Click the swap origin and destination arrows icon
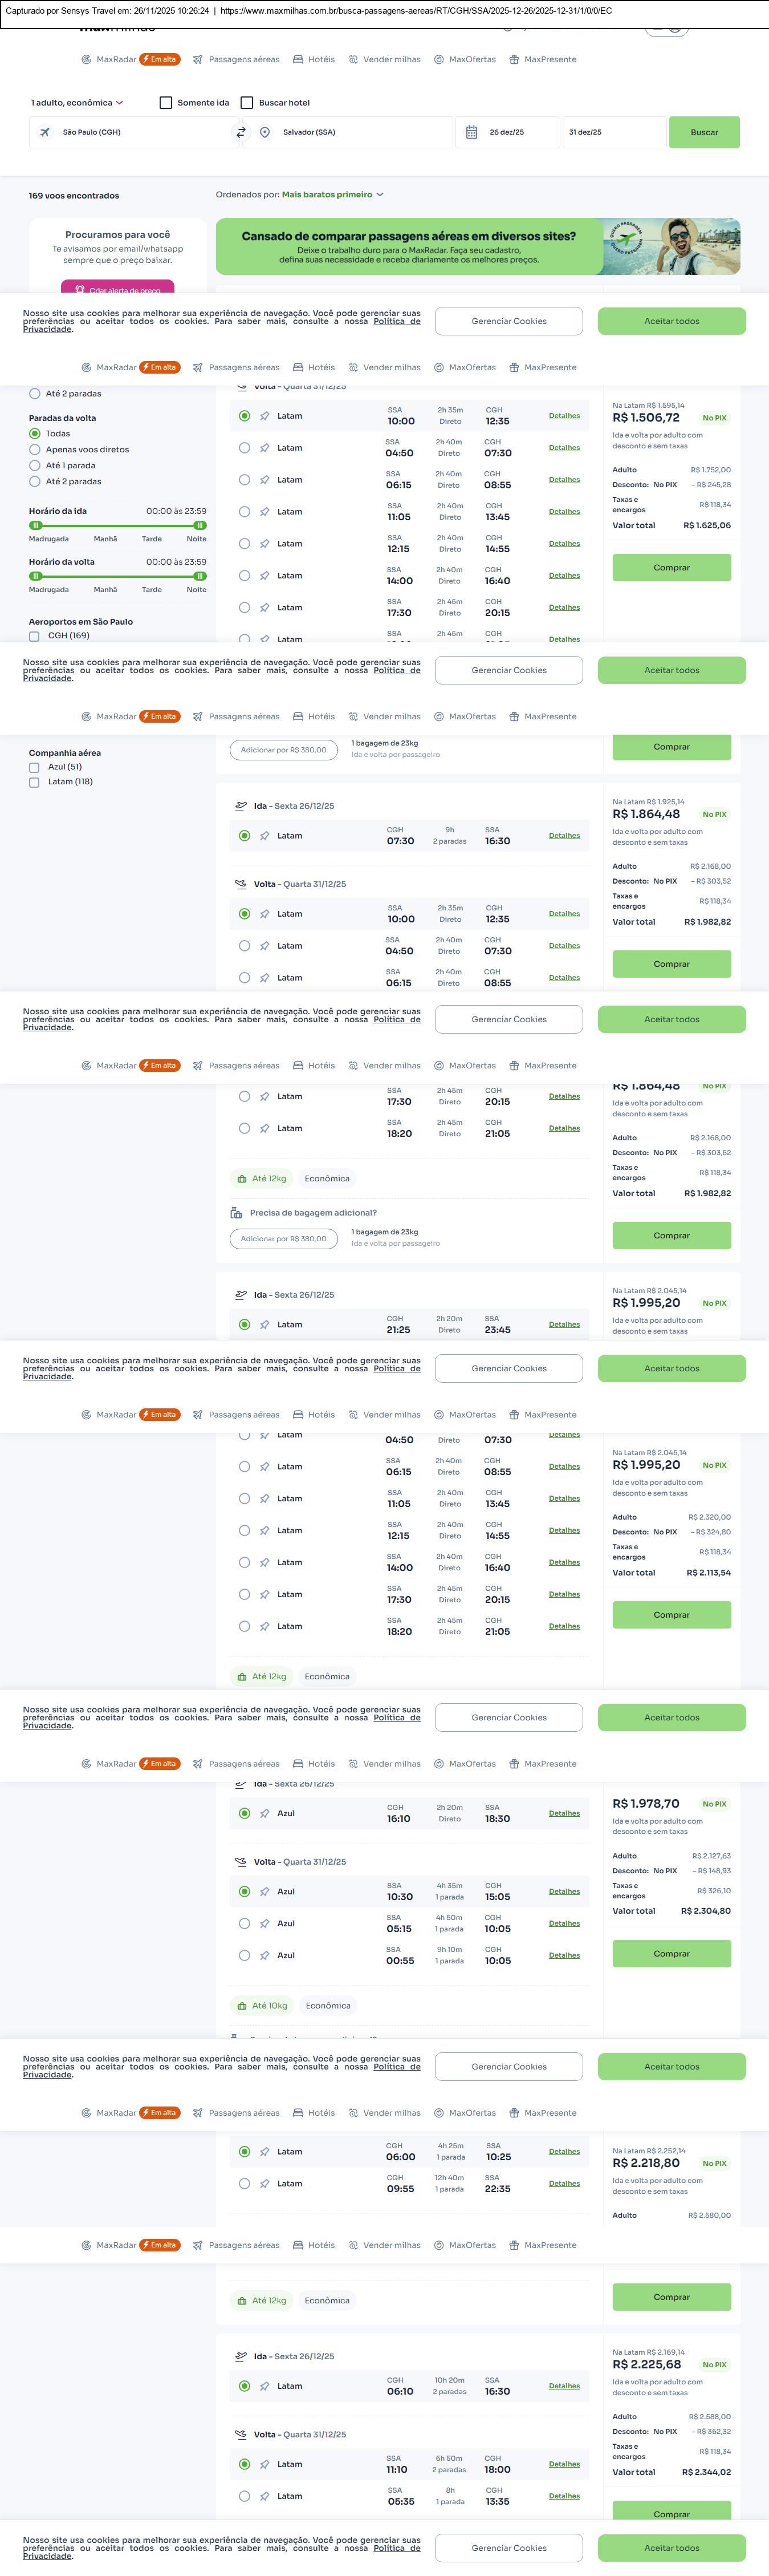The image size is (769, 2576). (x=241, y=132)
